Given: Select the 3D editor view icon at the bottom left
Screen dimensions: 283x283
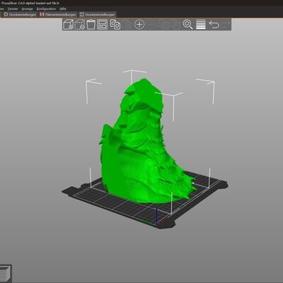Looking at the screenshot, I should point(5,274).
